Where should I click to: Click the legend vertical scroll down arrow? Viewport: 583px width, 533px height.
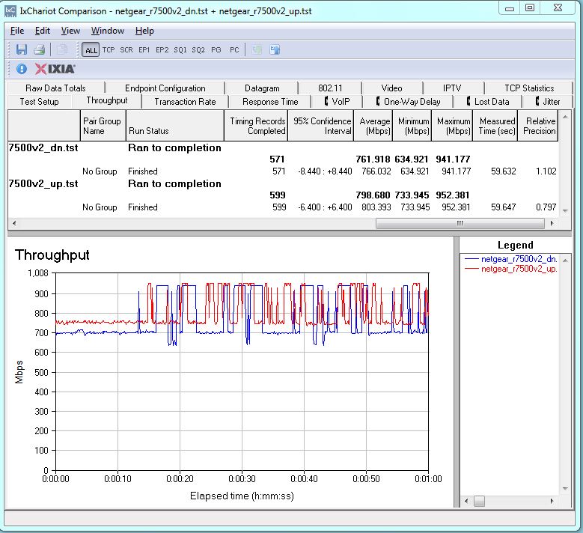[565, 489]
